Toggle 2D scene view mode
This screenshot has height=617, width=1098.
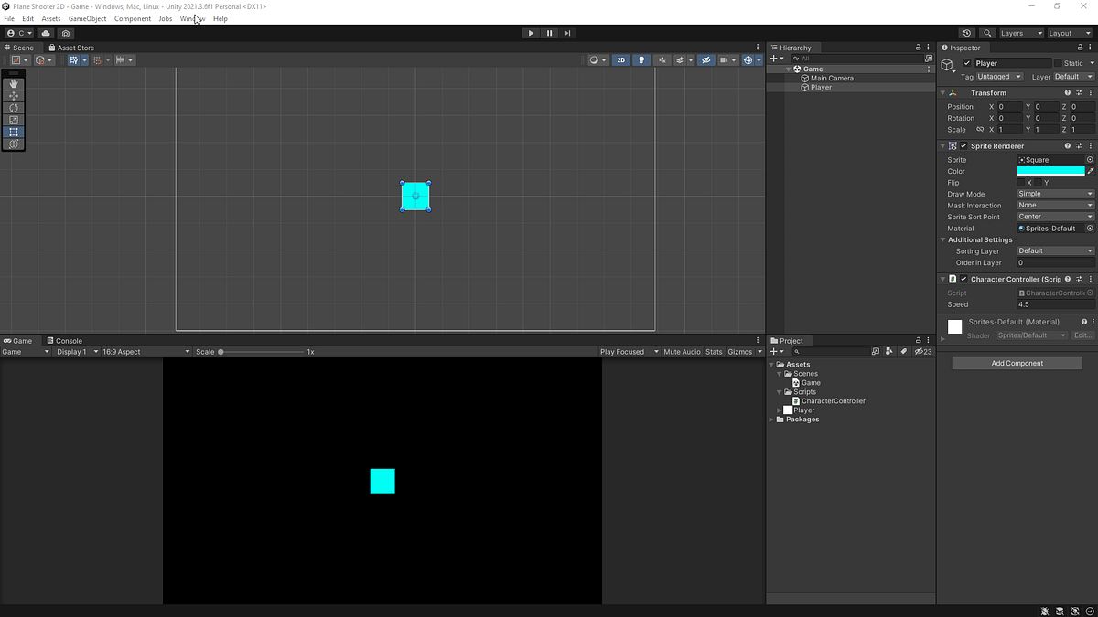tap(621, 59)
